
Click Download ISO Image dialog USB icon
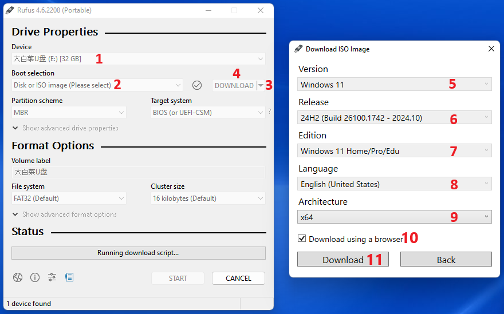pyautogui.click(x=298, y=49)
